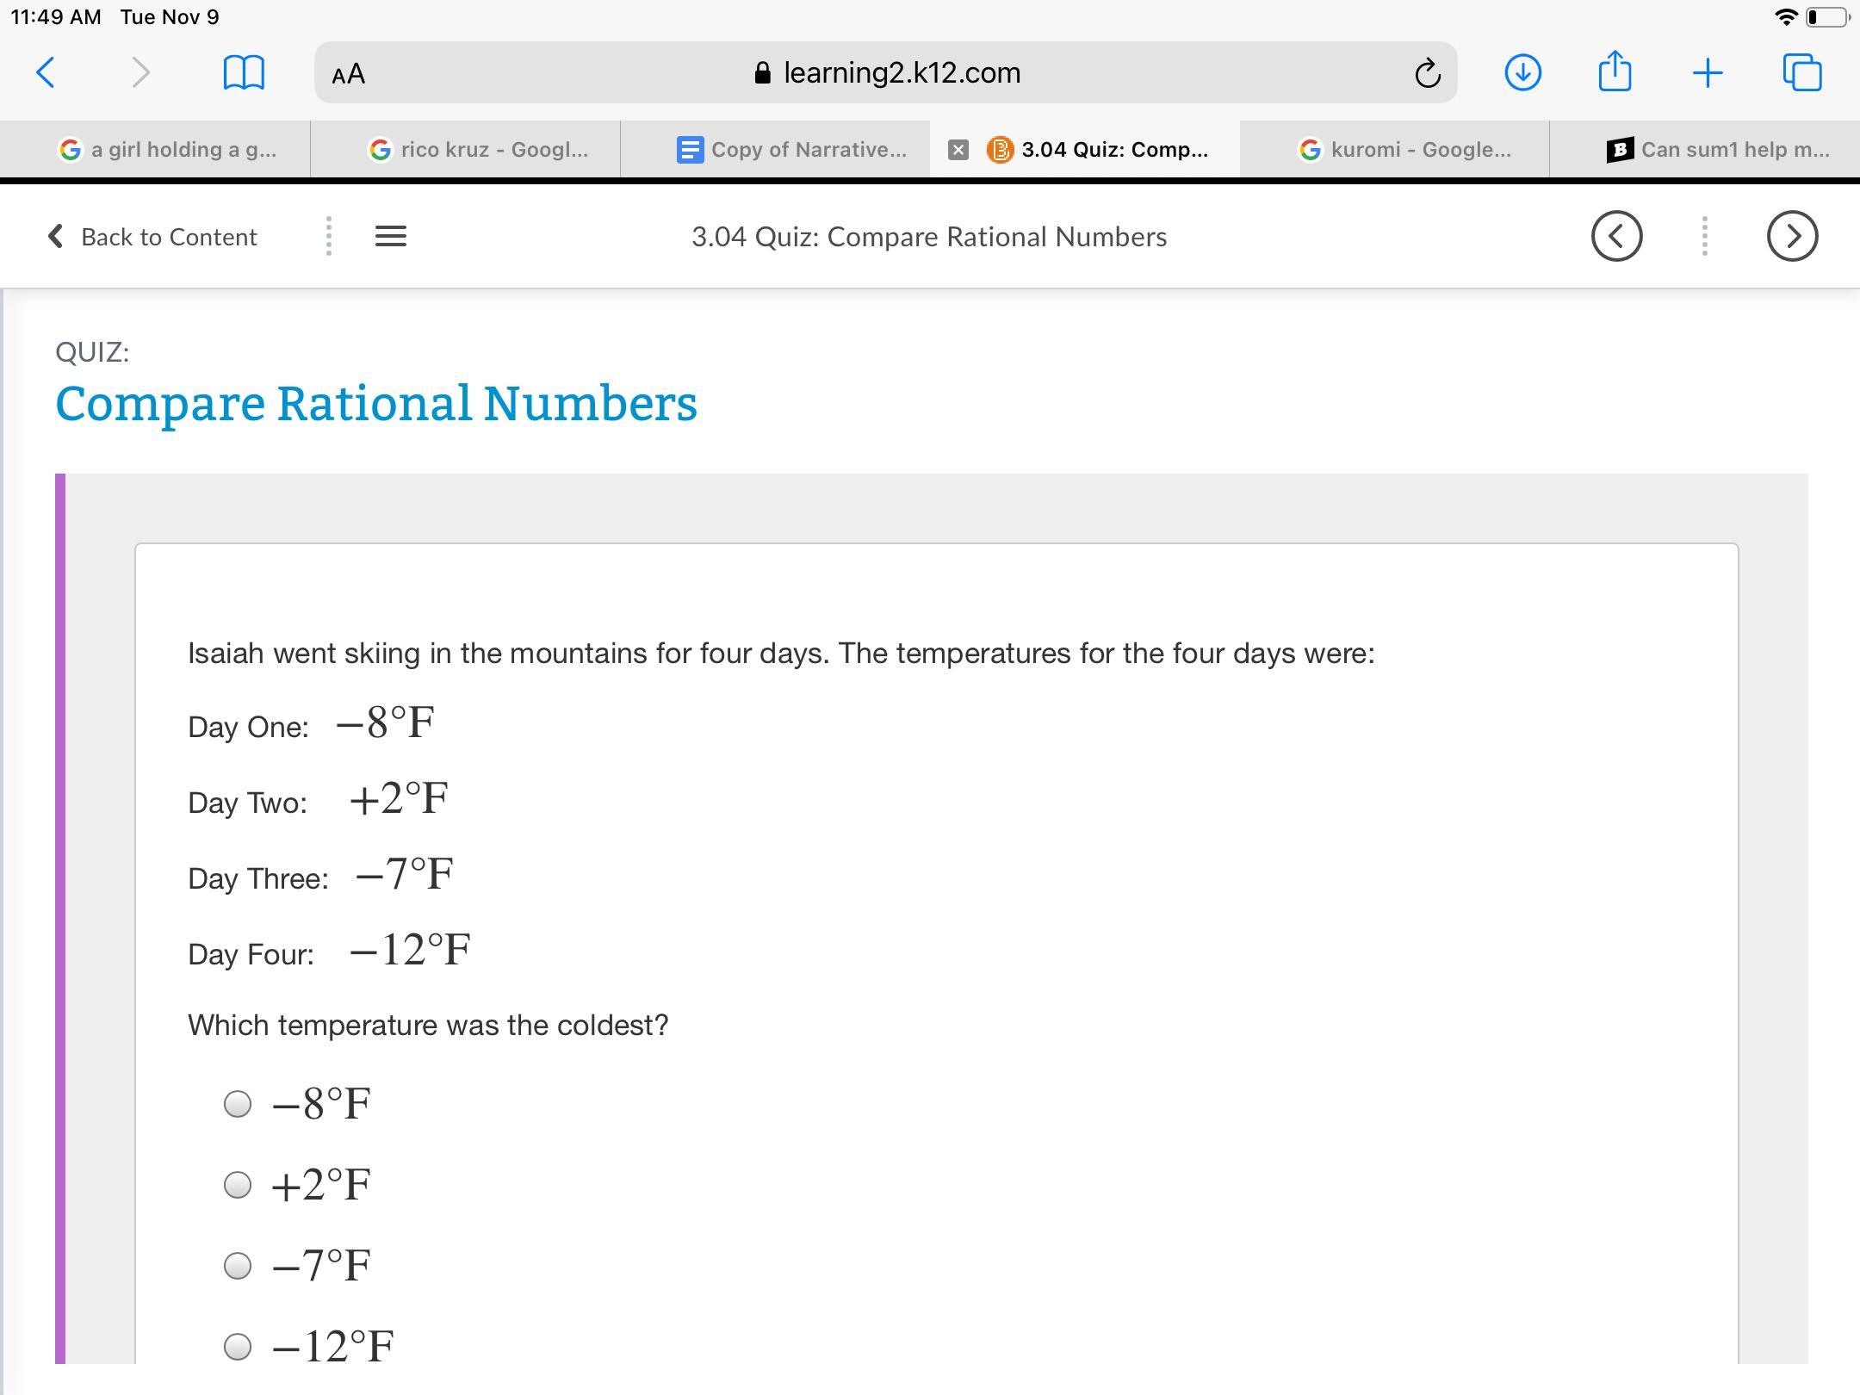
Task: Go to previous quiz page arrow
Action: pos(1616,236)
